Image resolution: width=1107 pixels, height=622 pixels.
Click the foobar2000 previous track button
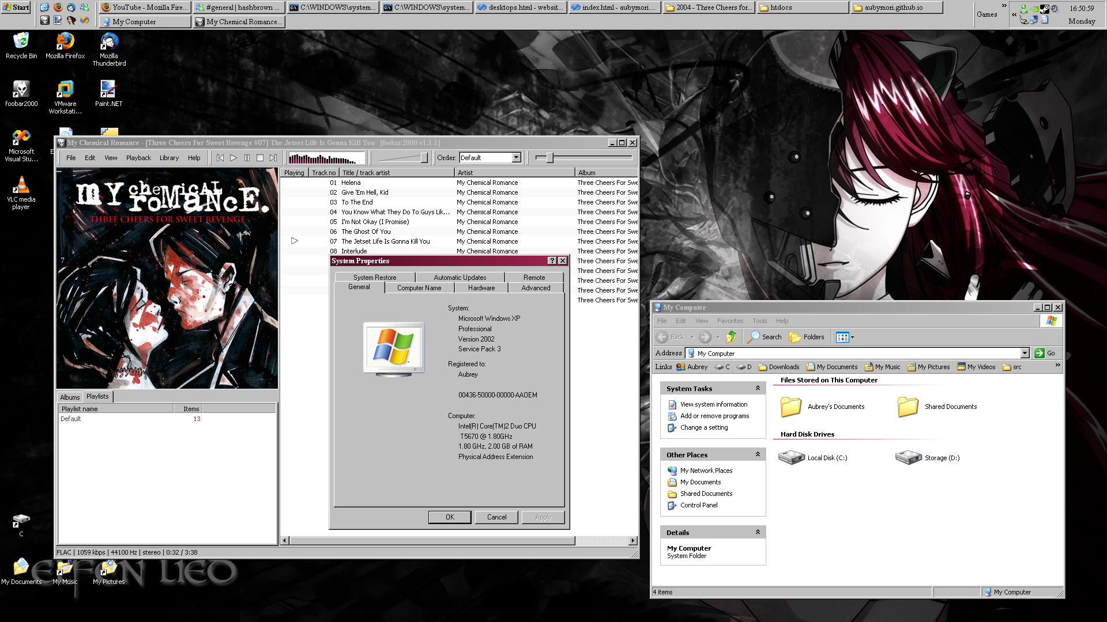point(220,158)
